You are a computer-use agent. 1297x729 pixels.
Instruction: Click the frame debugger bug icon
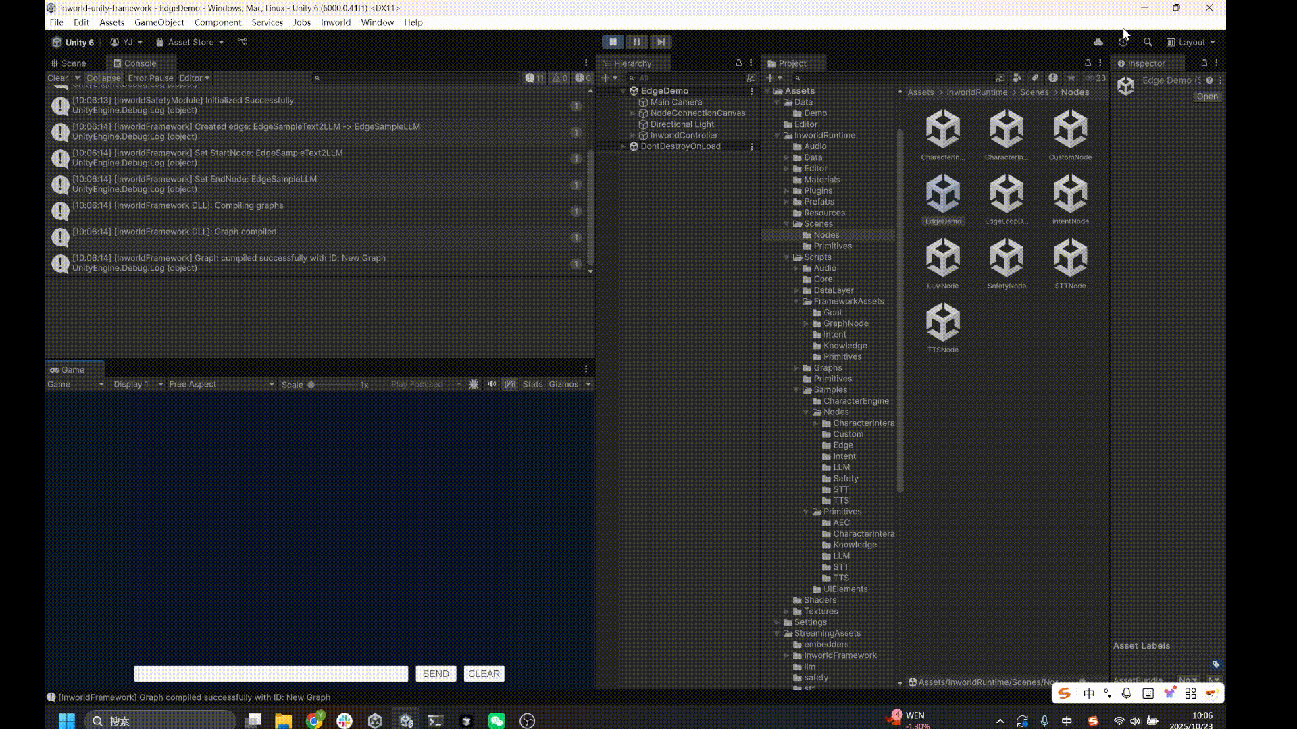coord(474,384)
